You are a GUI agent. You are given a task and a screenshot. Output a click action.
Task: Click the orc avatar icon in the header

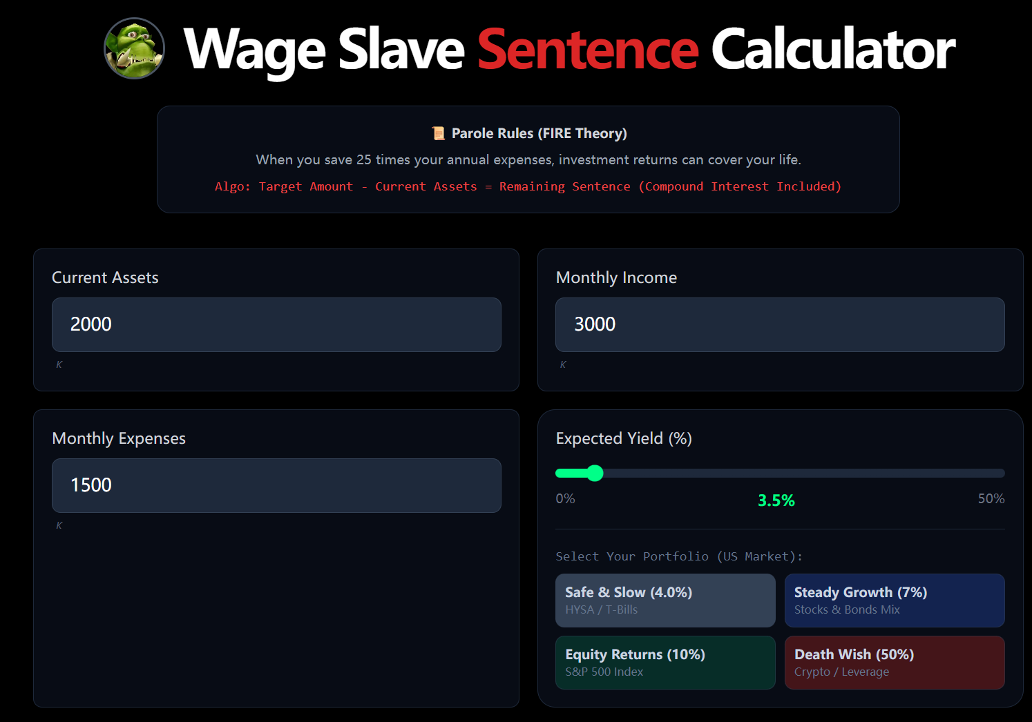[x=134, y=48]
